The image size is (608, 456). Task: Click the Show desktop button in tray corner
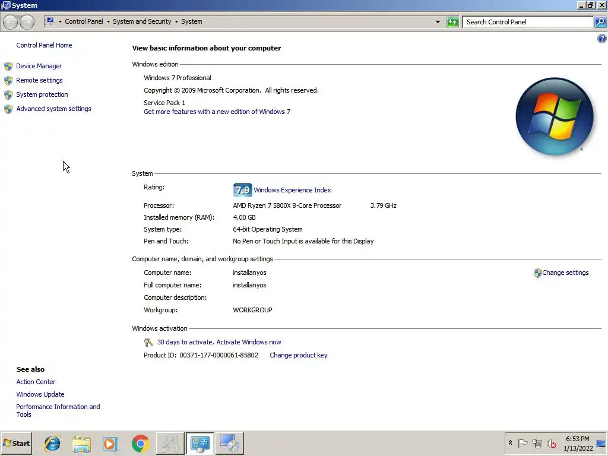[x=601, y=444]
